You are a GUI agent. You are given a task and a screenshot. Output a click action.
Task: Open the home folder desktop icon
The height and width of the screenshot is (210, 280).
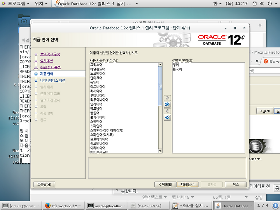point(24,20)
